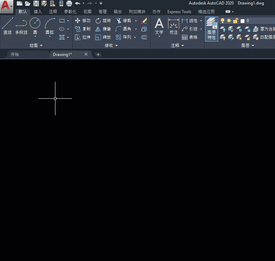Activate the Fillet (圆角) tool
Image resolution: width=275 pixels, height=261 pixels.
point(124,29)
